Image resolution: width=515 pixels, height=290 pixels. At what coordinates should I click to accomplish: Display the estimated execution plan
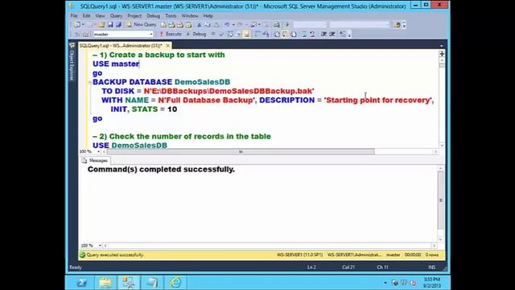point(230,34)
